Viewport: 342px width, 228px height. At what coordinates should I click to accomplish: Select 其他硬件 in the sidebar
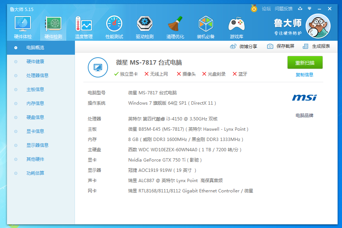pos(41,159)
